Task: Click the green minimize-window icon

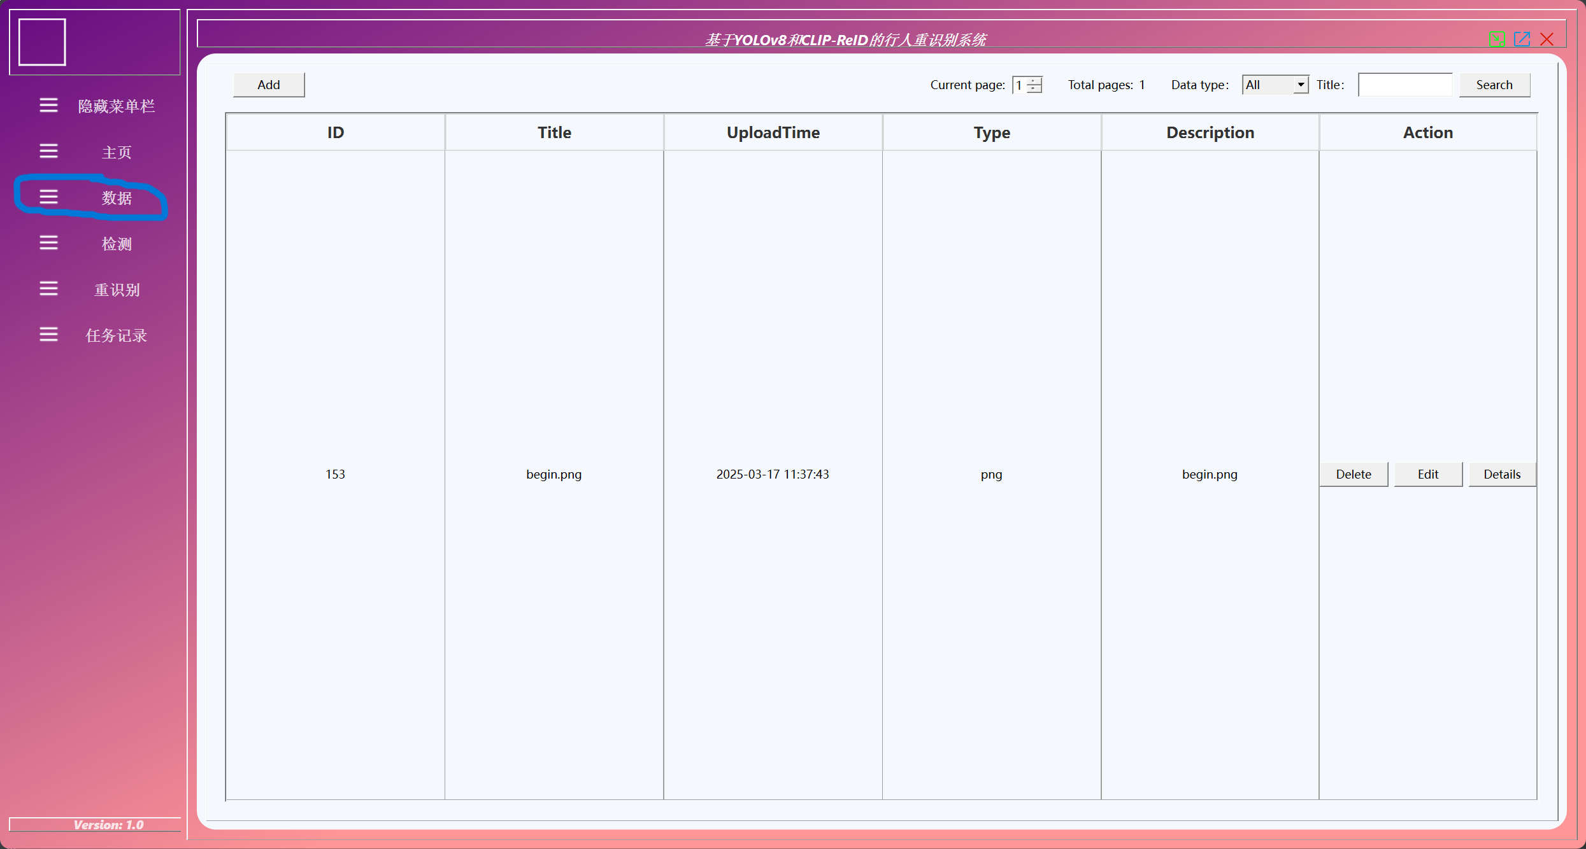Action: click(1497, 39)
